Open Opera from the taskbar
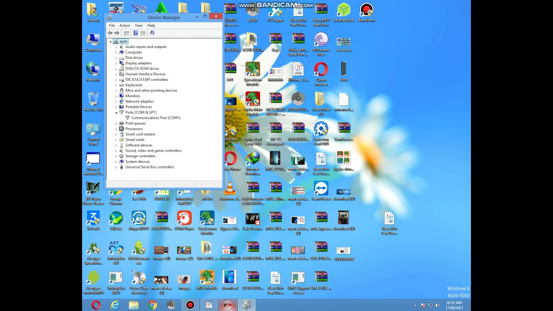 pyautogui.click(x=96, y=305)
